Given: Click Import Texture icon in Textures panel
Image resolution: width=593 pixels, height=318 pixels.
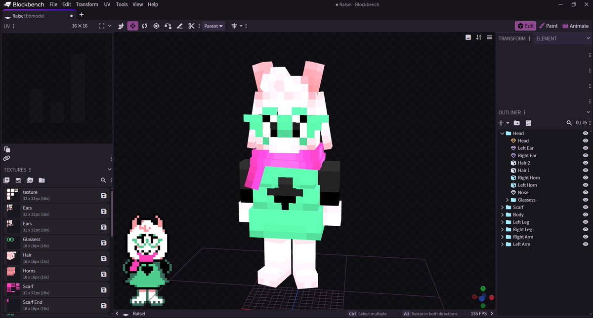Looking at the screenshot, I should click(18, 180).
